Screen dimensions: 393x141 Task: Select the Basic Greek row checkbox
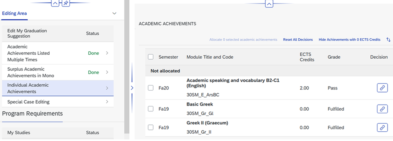point(151,109)
